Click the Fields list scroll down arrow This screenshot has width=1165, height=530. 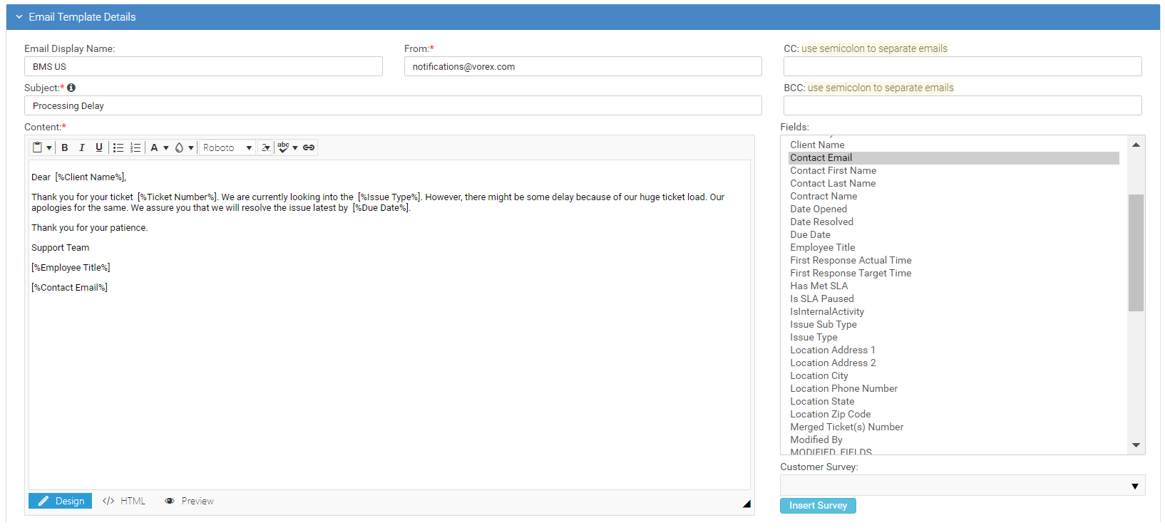[1136, 445]
